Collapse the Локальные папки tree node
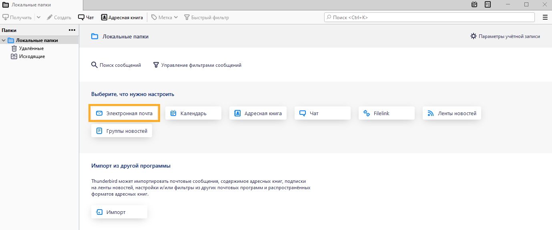 tap(4, 40)
